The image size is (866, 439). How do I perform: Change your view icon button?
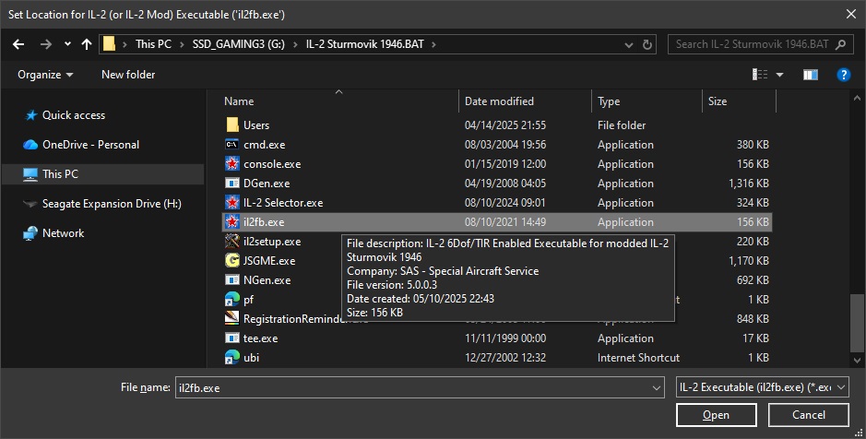(x=760, y=75)
